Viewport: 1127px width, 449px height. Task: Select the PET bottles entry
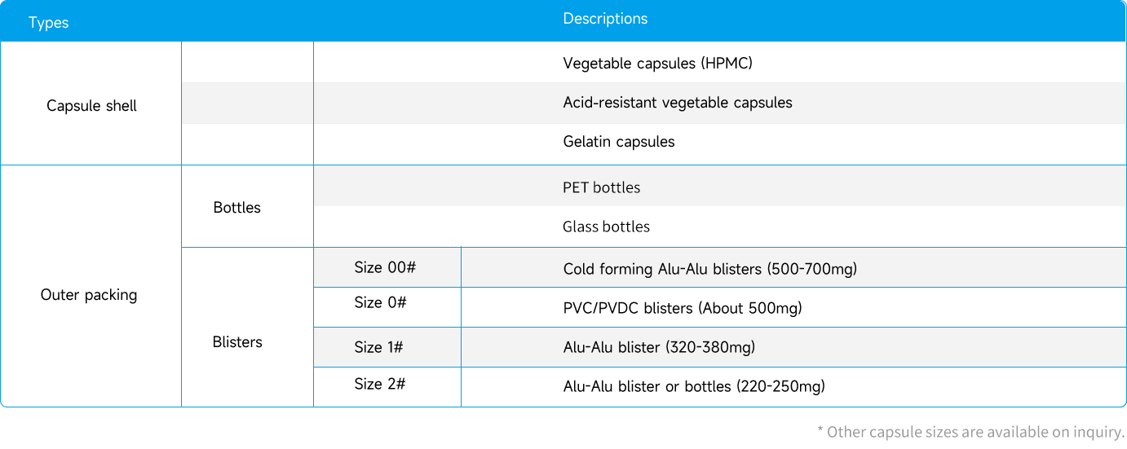(602, 187)
